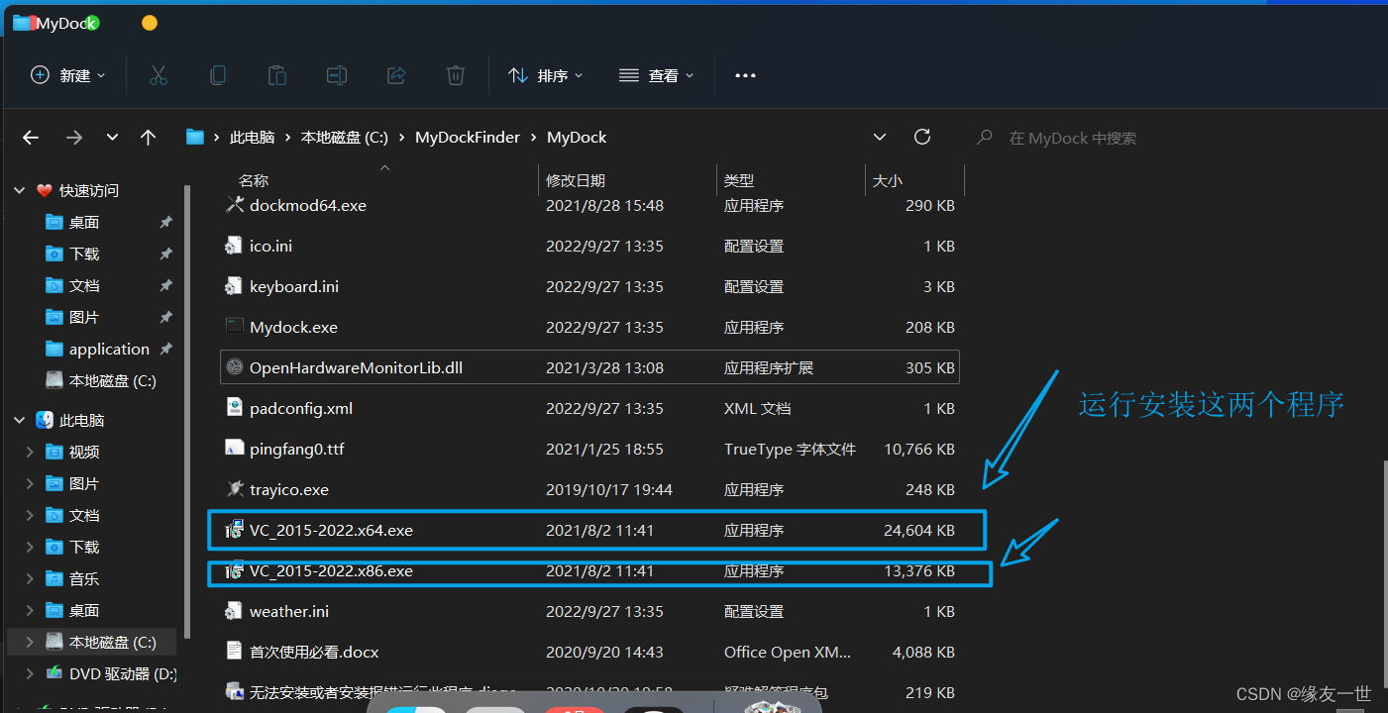Click the keyboard.ini file icon

(x=235, y=286)
